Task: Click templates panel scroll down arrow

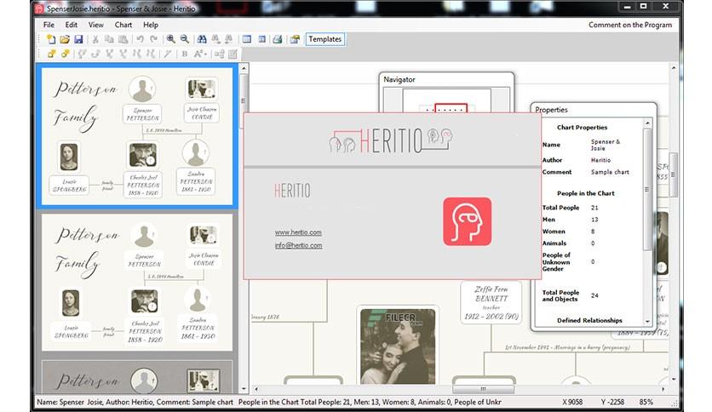Action: pyautogui.click(x=244, y=389)
